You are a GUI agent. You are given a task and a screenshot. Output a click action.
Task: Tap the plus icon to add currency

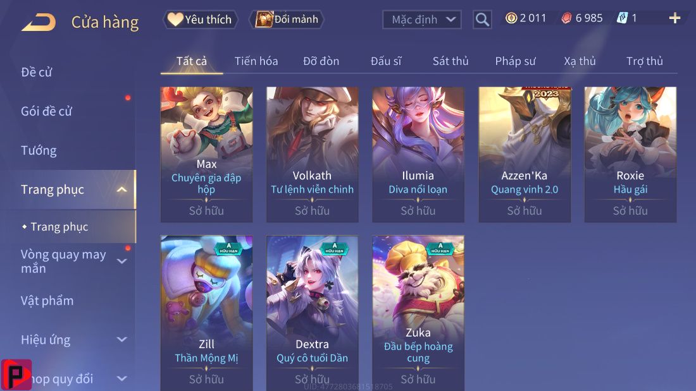point(674,18)
